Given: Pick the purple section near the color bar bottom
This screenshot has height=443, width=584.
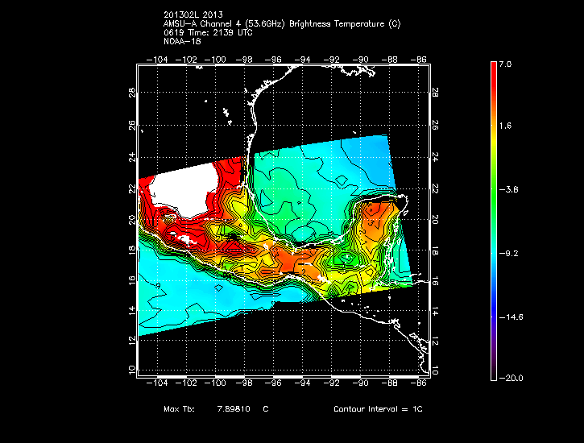Looking at the screenshot, I should pos(494,350).
